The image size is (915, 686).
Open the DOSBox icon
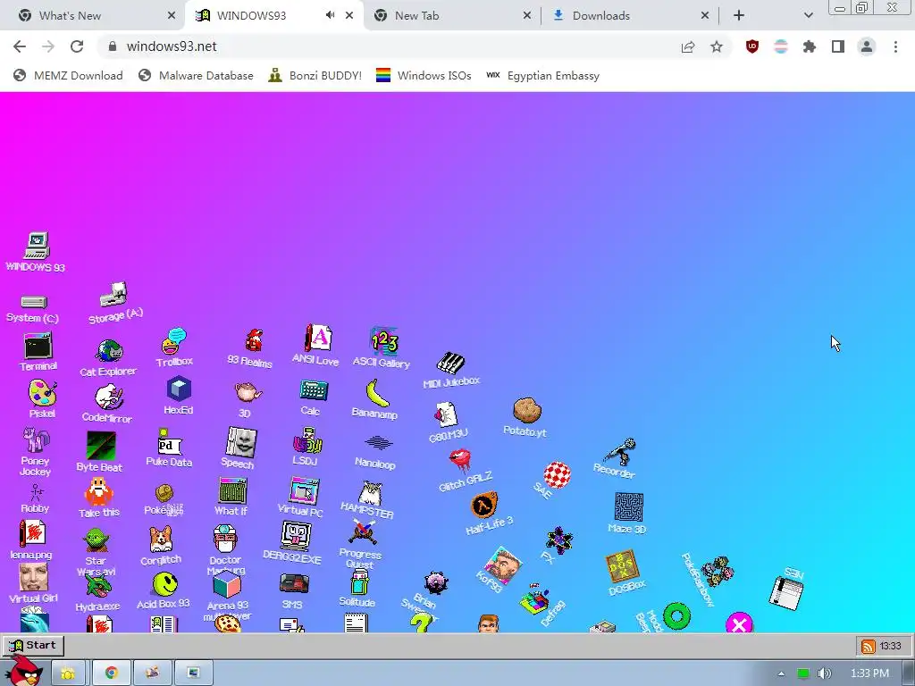[x=622, y=565]
